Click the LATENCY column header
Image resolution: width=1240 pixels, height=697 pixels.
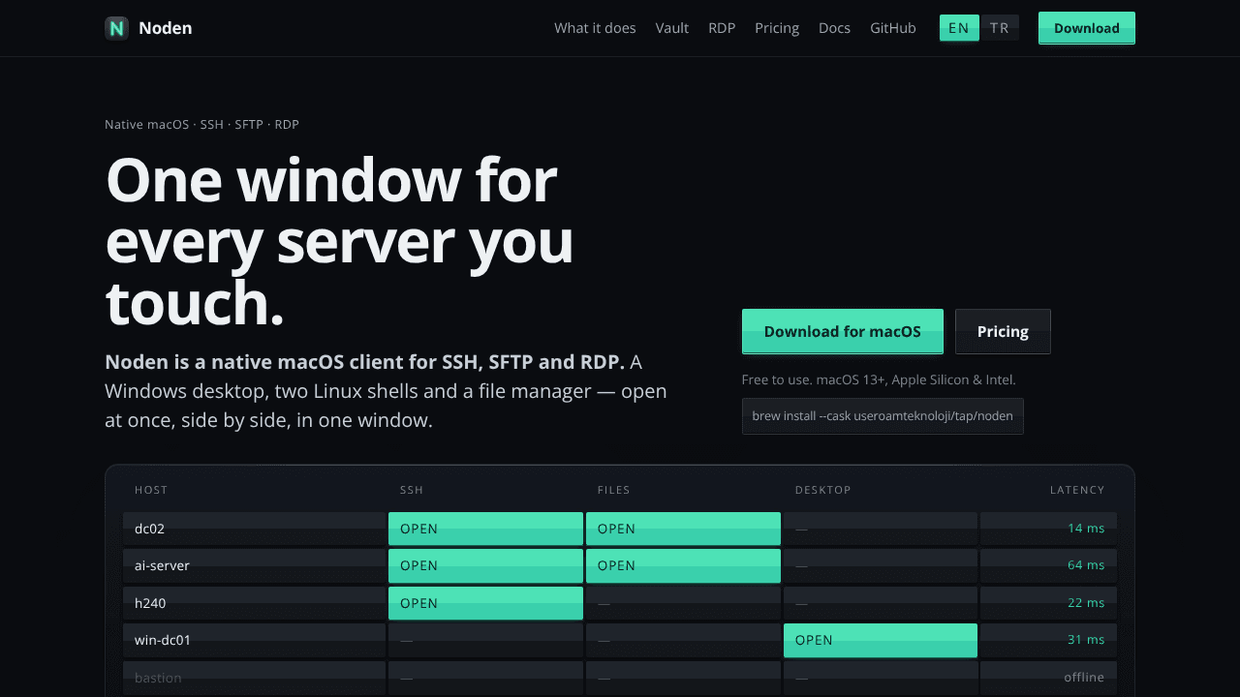click(x=1077, y=490)
